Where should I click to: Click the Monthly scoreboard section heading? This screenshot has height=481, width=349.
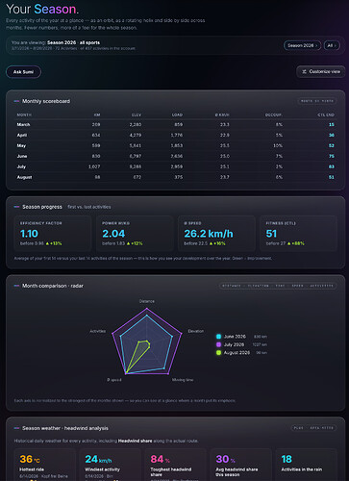(46, 101)
